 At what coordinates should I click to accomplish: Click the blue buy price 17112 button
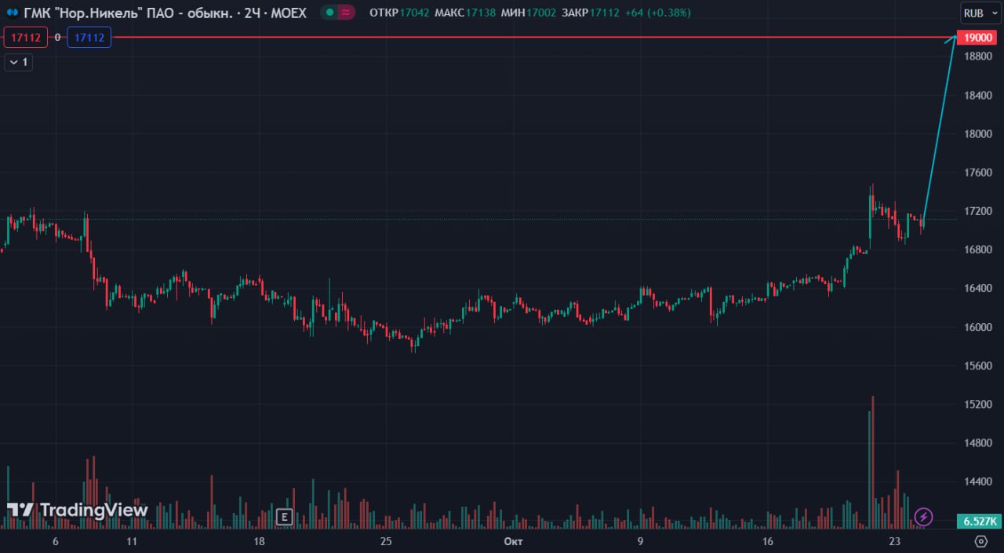[89, 38]
